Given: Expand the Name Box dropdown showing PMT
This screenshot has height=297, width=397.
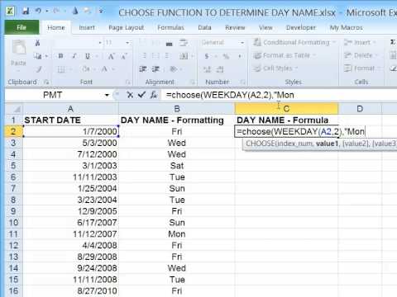Looking at the screenshot, I should click(x=107, y=95).
